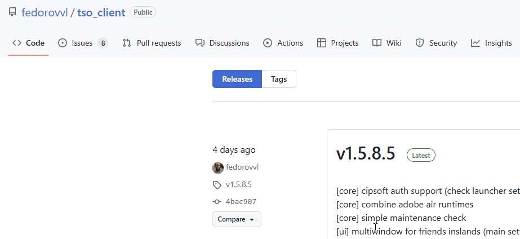
Task: Open the Actions tab
Action: point(283,43)
